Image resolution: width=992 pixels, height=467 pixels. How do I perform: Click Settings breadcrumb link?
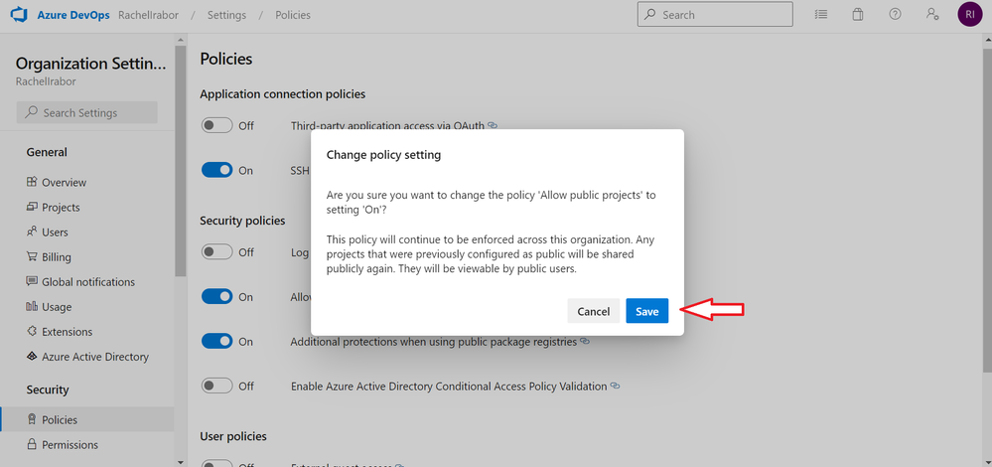[x=226, y=15]
